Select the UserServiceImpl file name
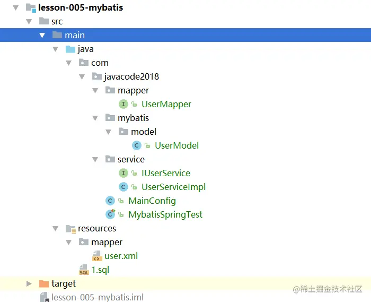This screenshot has width=371, height=302. tap(173, 187)
